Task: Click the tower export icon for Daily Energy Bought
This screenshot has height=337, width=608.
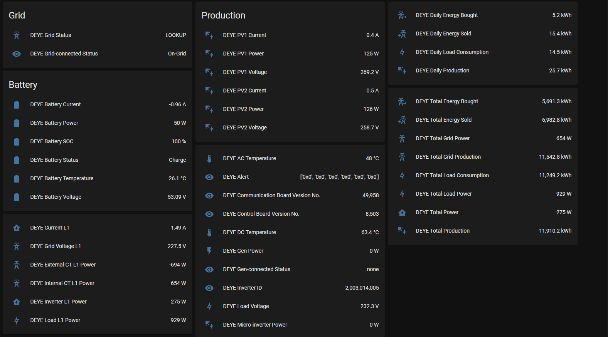Action: (x=402, y=15)
